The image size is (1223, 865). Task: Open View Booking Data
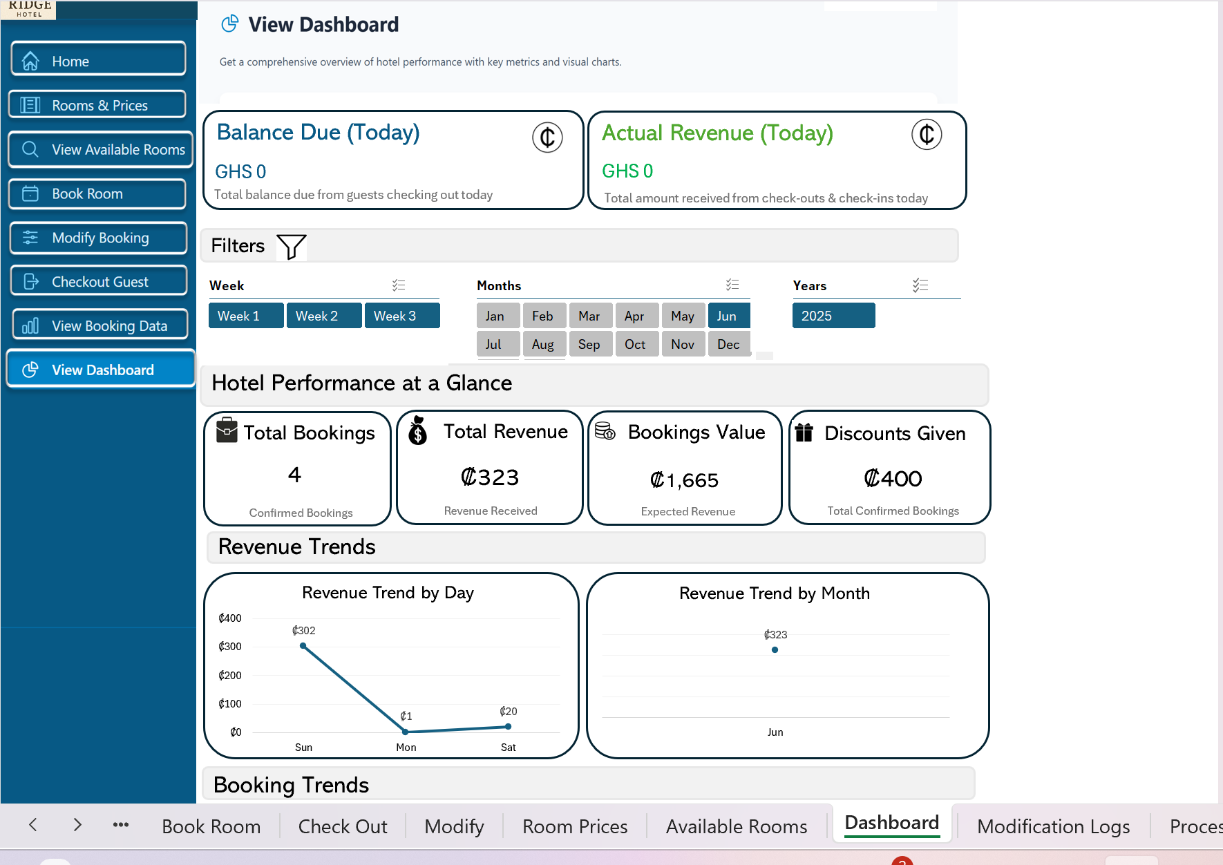(99, 325)
